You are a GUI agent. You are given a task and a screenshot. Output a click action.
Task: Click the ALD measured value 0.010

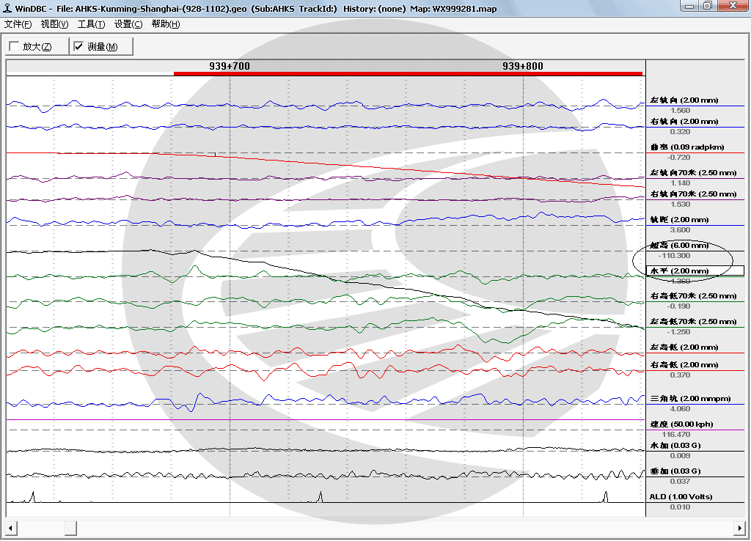tap(680, 507)
